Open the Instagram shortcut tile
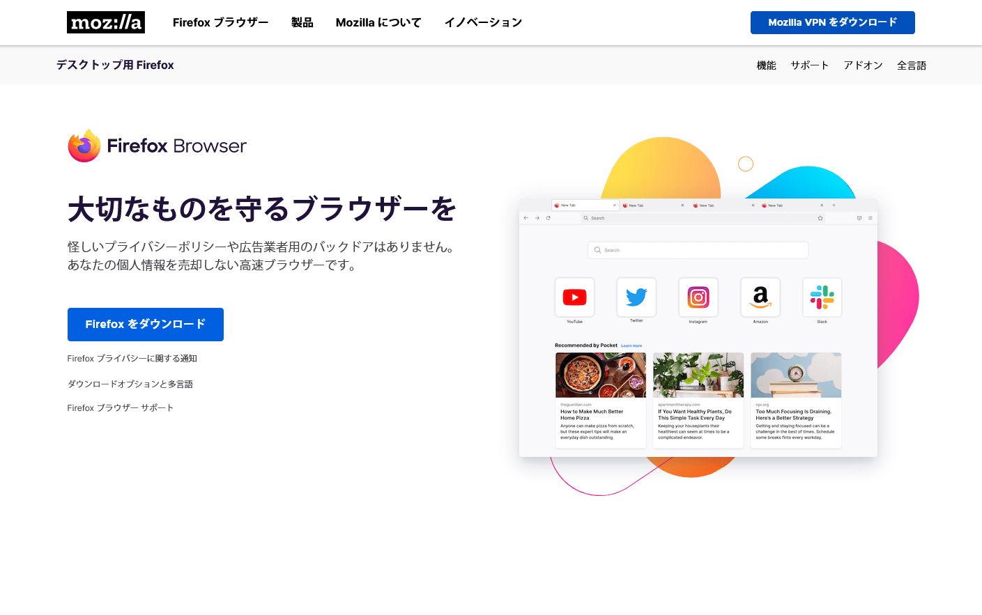 pos(698,298)
